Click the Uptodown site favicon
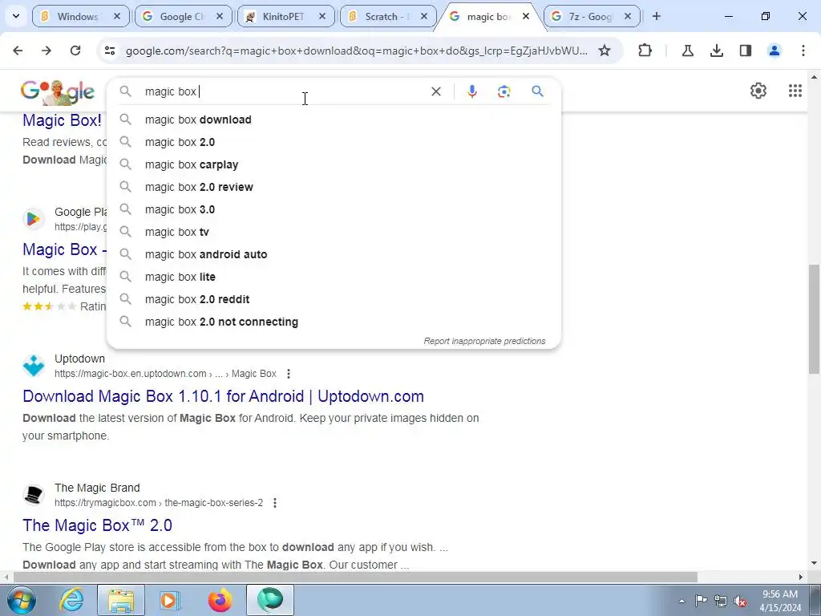The height and width of the screenshot is (616, 821). click(34, 366)
